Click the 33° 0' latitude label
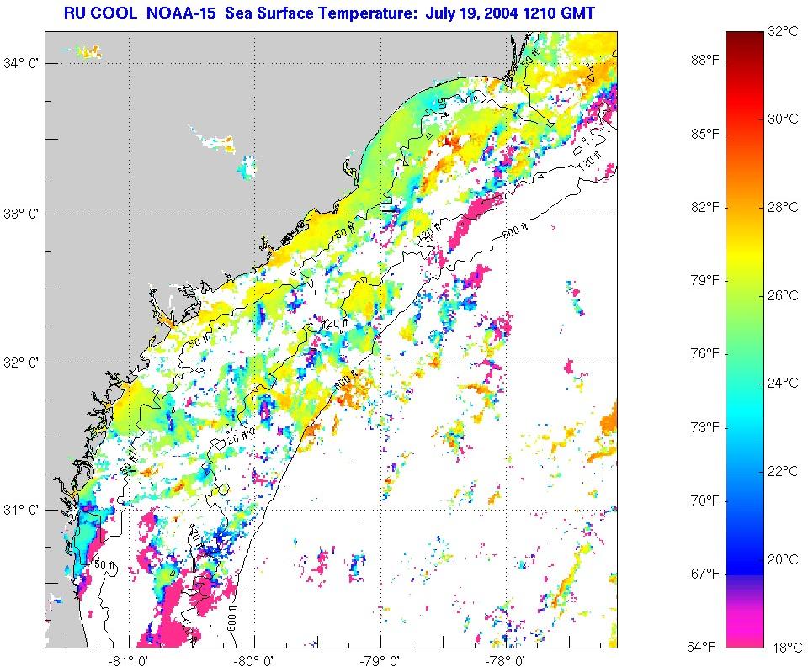The image size is (808, 667). (20, 214)
